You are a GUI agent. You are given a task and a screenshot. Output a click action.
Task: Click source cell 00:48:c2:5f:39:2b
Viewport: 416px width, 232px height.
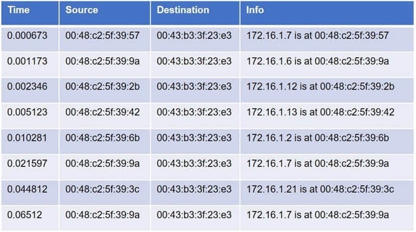tap(105, 90)
